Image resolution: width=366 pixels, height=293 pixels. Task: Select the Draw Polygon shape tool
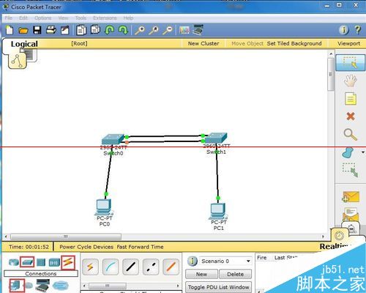coord(348,152)
